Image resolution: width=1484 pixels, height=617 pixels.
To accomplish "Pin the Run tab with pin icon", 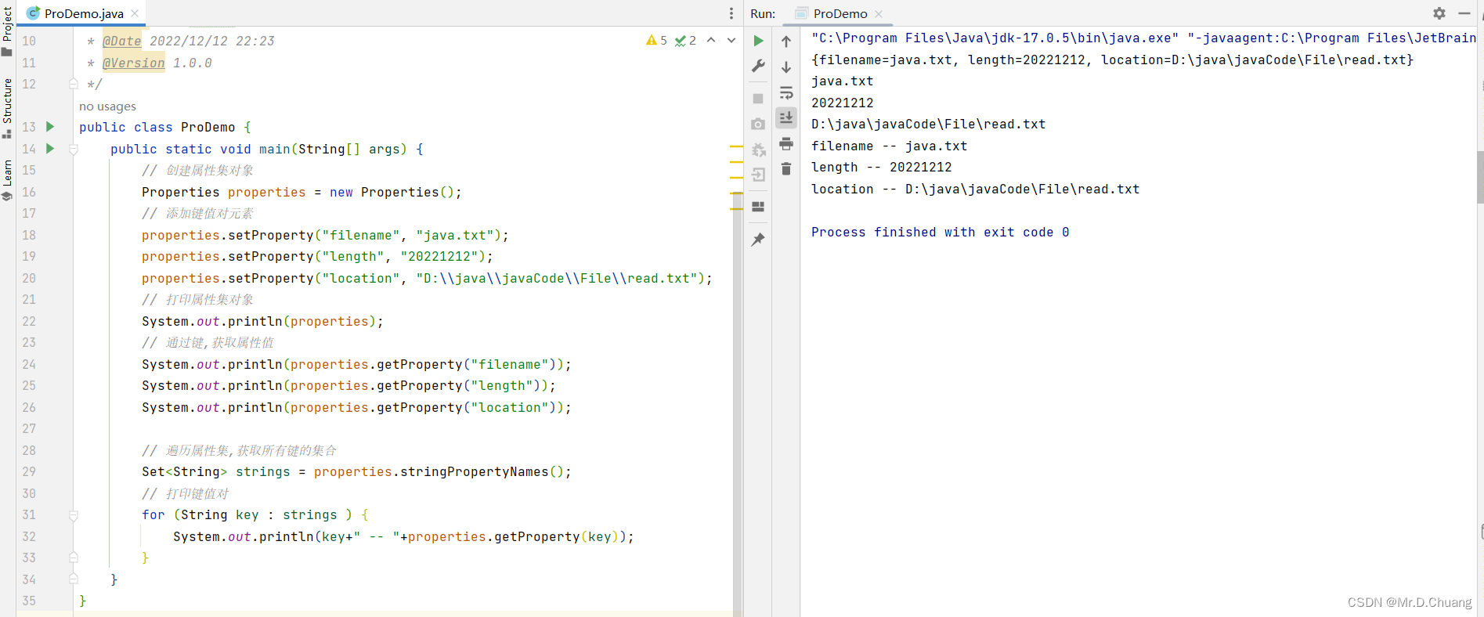I will pyautogui.click(x=758, y=240).
